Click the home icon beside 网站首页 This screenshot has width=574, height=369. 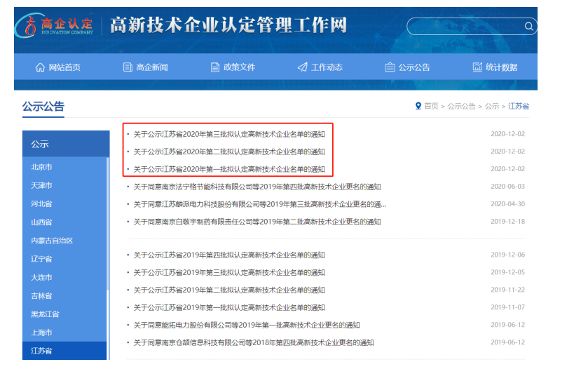click(x=40, y=67)
